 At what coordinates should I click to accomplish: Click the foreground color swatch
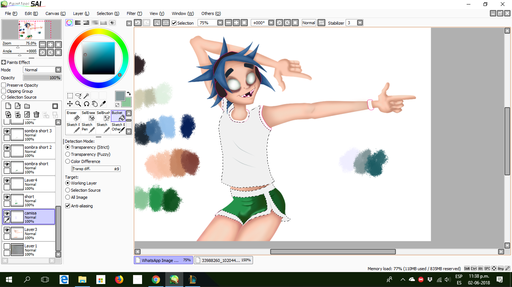(x=120, y=96)
